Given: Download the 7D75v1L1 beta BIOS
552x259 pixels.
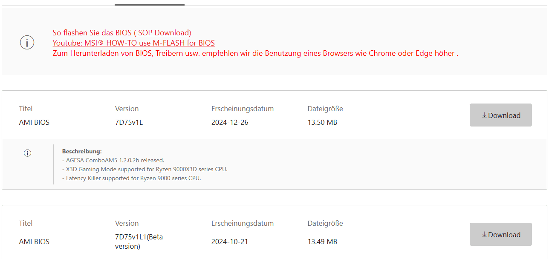Looking at the screenshot, I should (x=500, y=234).
